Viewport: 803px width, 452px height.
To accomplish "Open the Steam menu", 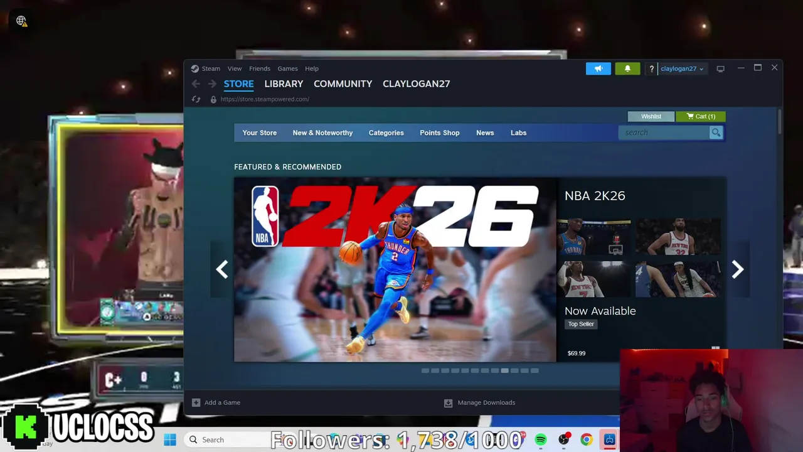I will [x=211, y=68].
